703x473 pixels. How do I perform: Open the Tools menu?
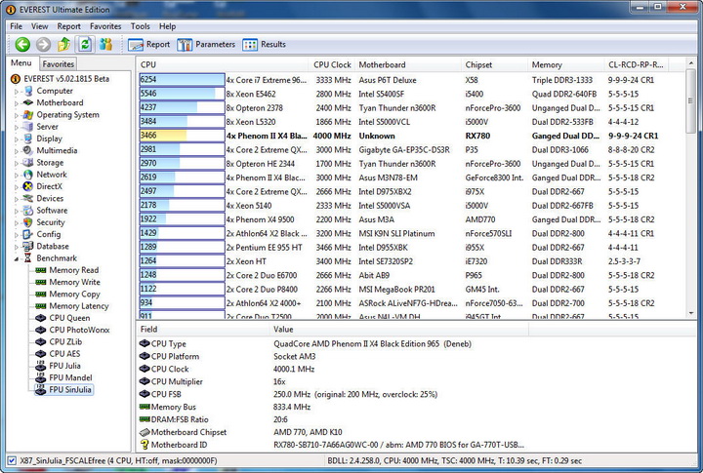[x=140, y=26]
